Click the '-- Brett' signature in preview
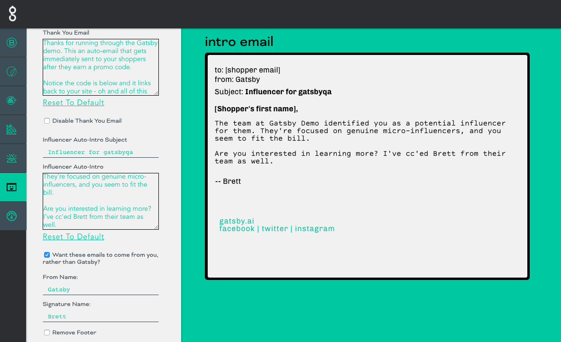Image resolution: width=561 pixels, height=342 pixels. pos(228,181)
